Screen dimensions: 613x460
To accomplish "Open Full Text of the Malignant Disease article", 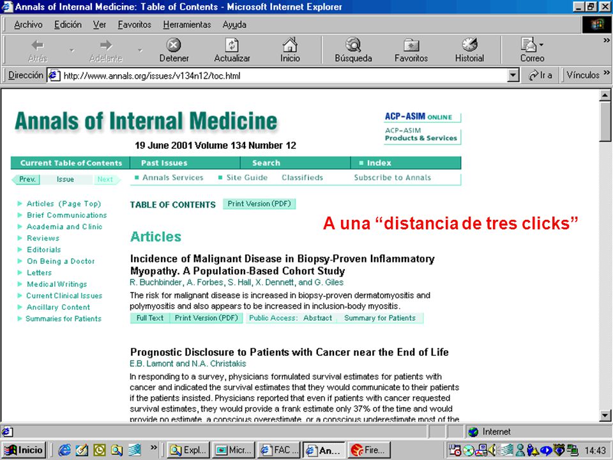I will pyautogui.click(x=149, y=318).
